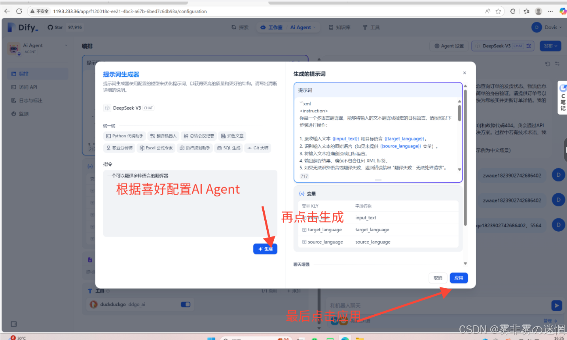Bookmark this page with the star icon
Viewport: 567px width, 340px height.
point(499,11)
